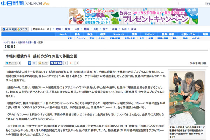Click the article headline 手軽に眼鏡作り
210x140 pixels.
(x=41, y=56)
